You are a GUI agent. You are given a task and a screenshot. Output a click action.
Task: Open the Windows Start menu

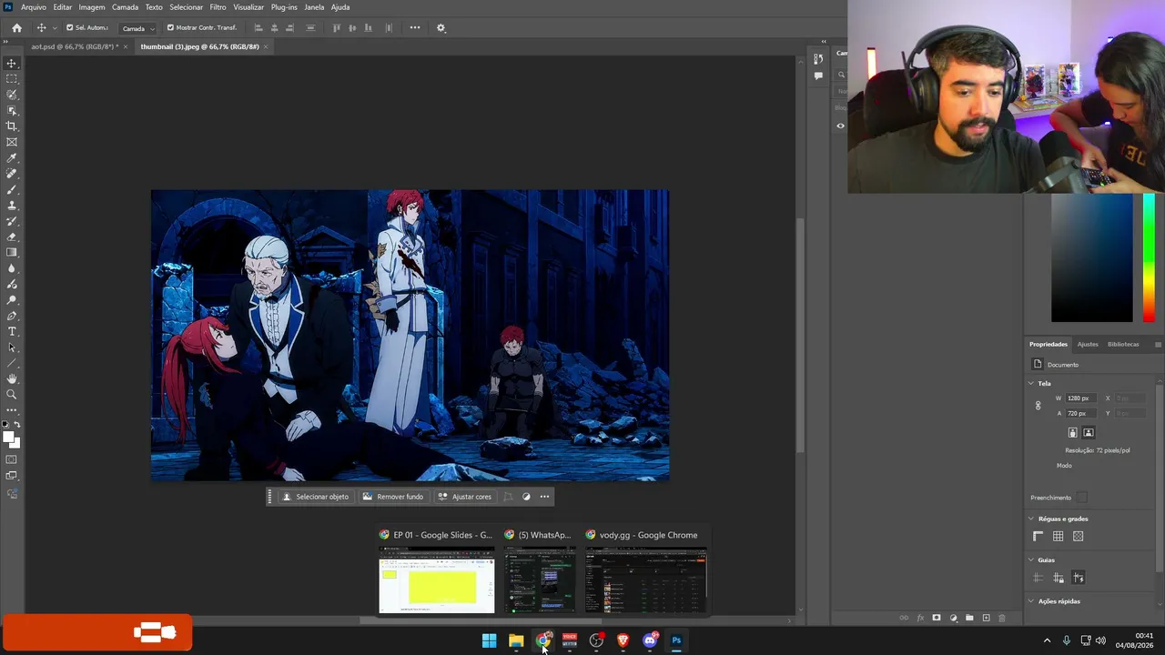tap(489, 640)
